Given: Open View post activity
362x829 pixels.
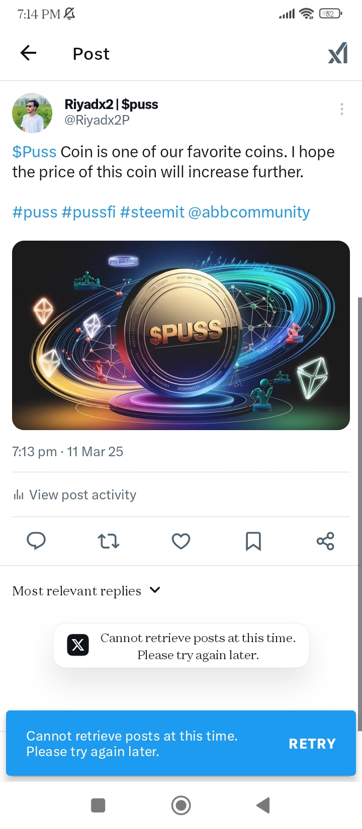Looking at the screenshot, I should 74,495.
